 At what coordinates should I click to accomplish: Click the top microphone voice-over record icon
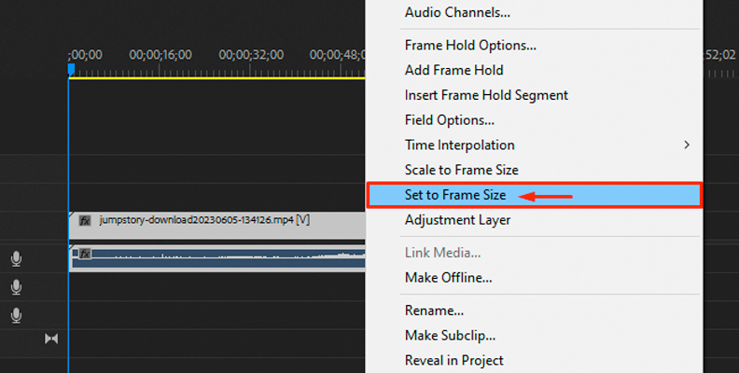point(17,258)
